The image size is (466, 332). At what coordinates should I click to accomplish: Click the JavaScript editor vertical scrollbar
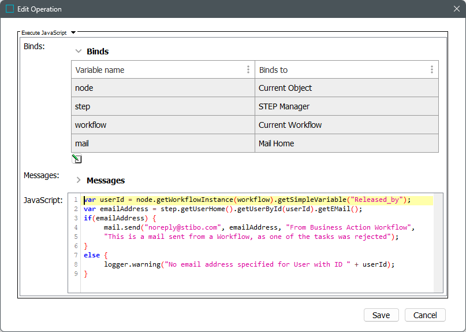pos(438,243)
